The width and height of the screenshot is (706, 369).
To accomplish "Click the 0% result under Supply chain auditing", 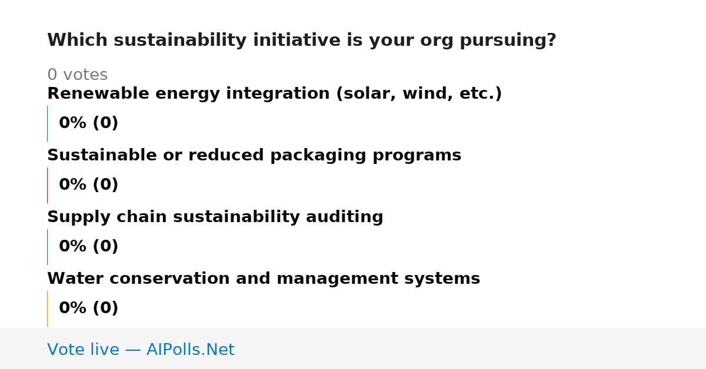I will tap(88, 247).
